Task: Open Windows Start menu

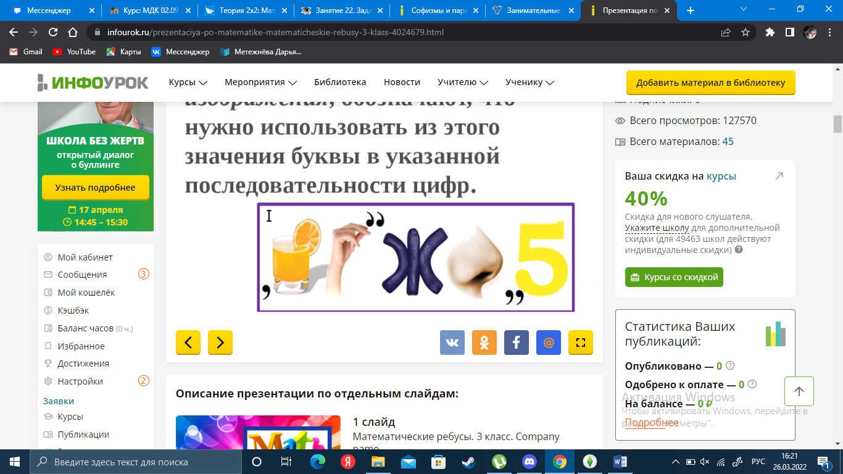Action: pyautogui.click(x=14, y=462)
